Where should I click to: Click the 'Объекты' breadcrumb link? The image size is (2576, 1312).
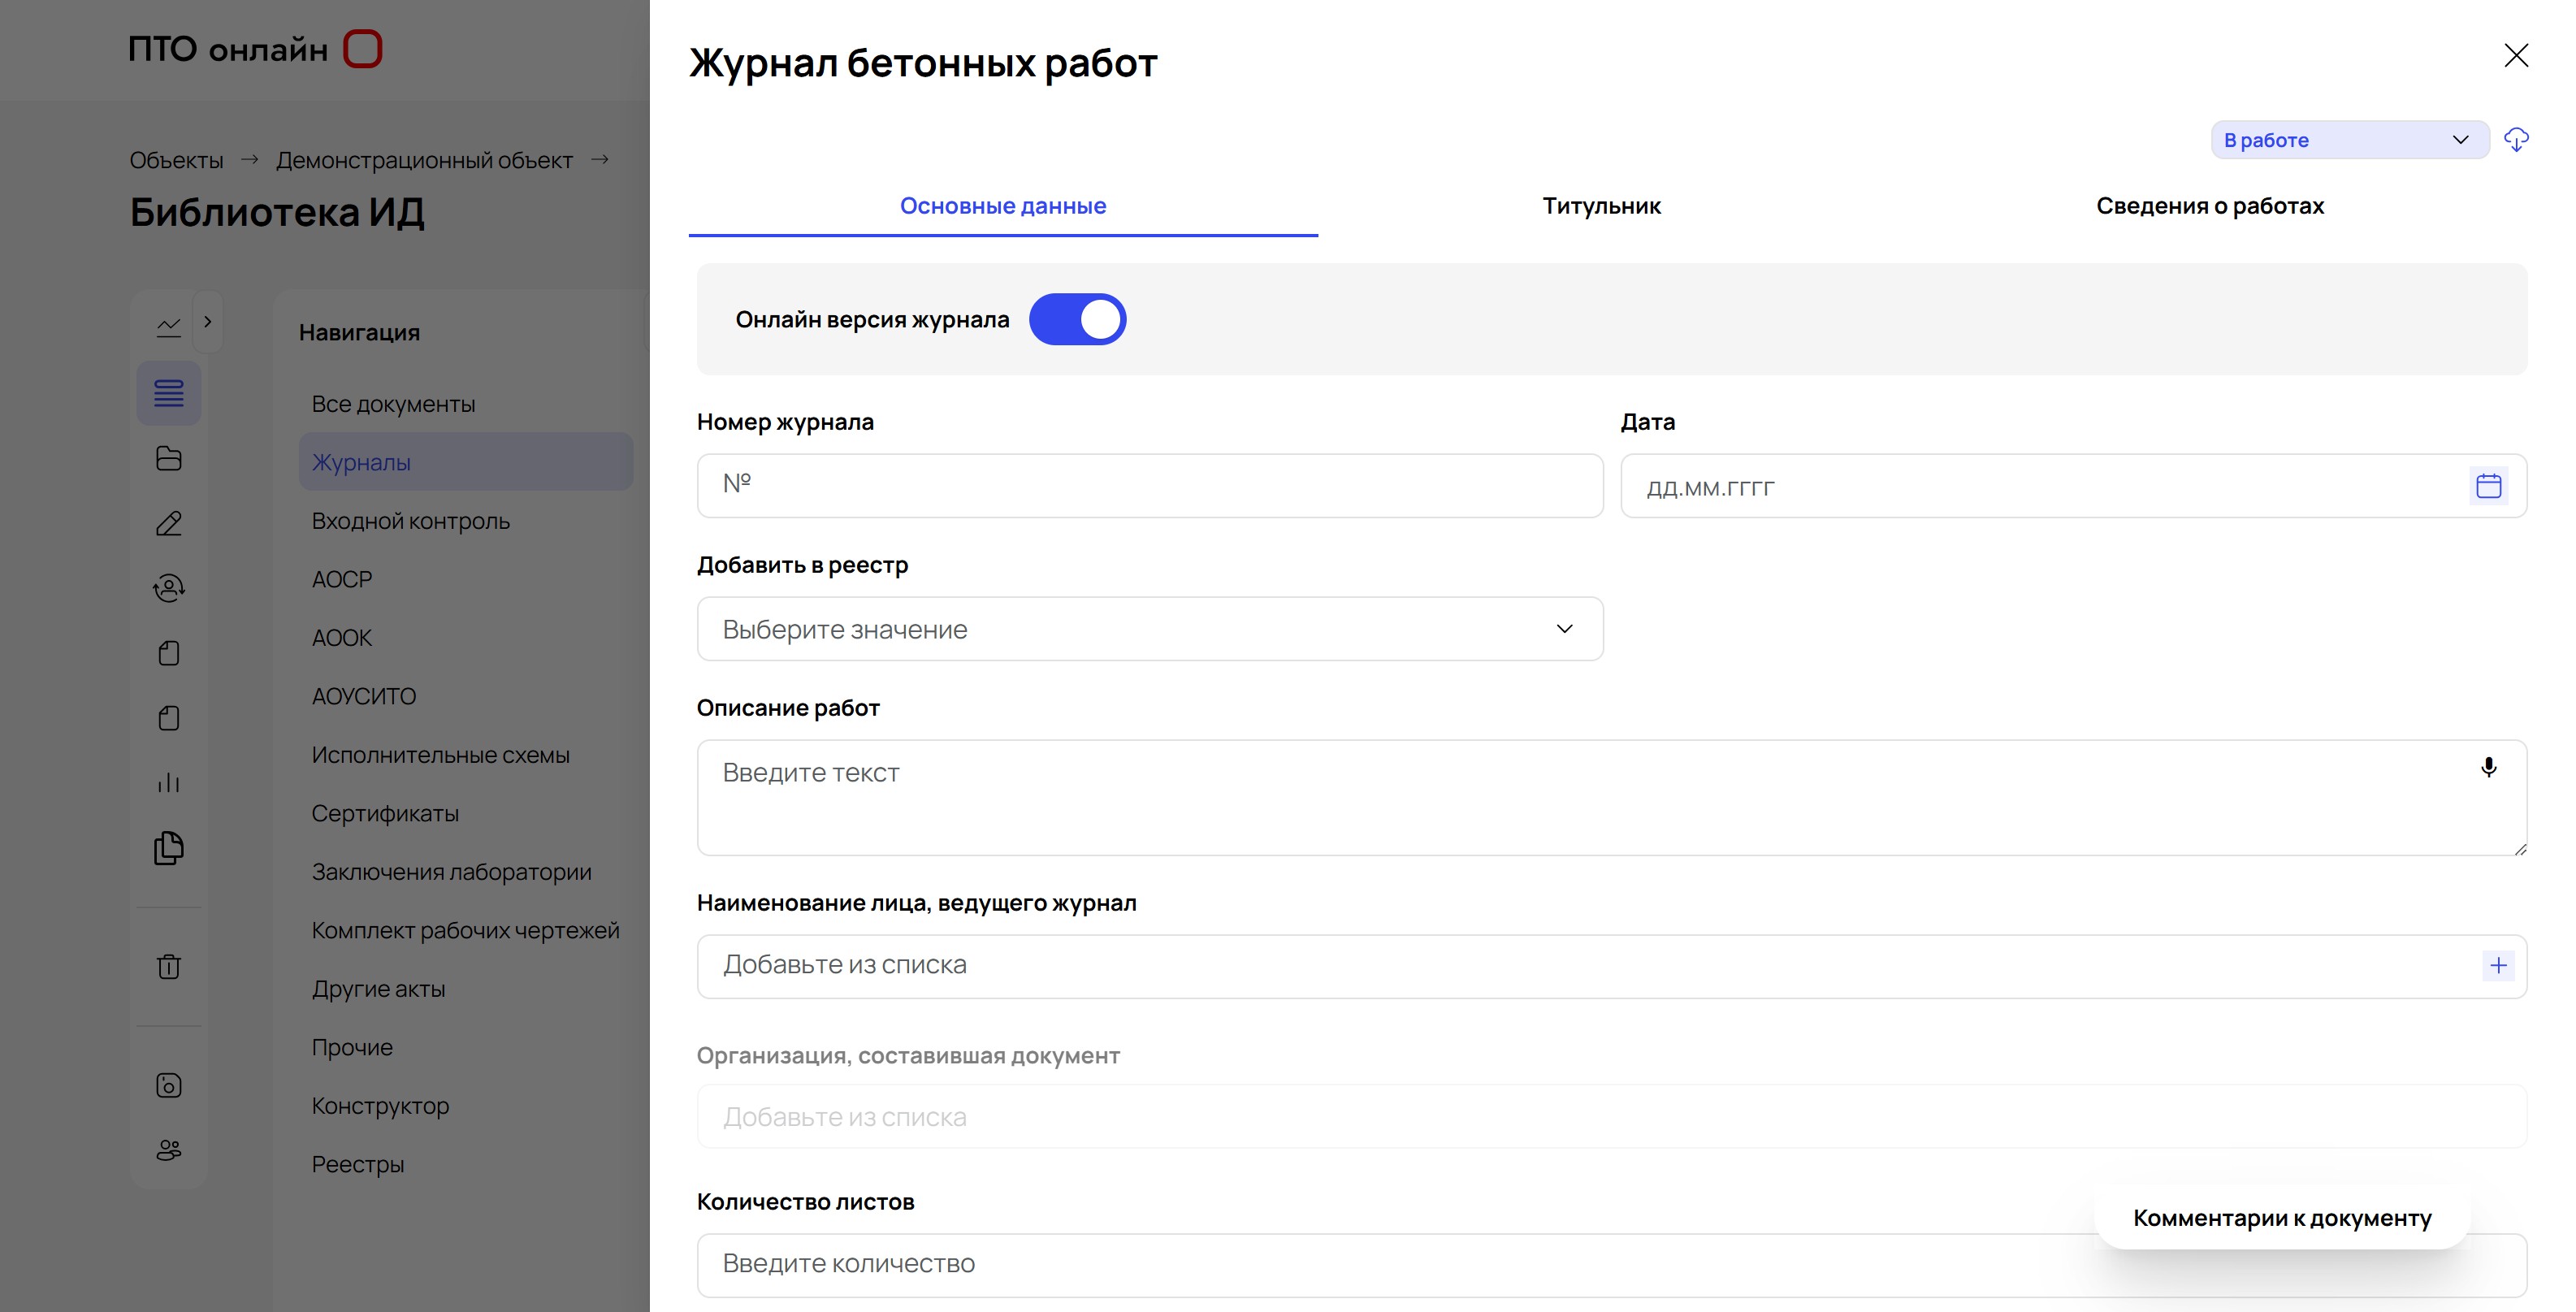[176, 160]
